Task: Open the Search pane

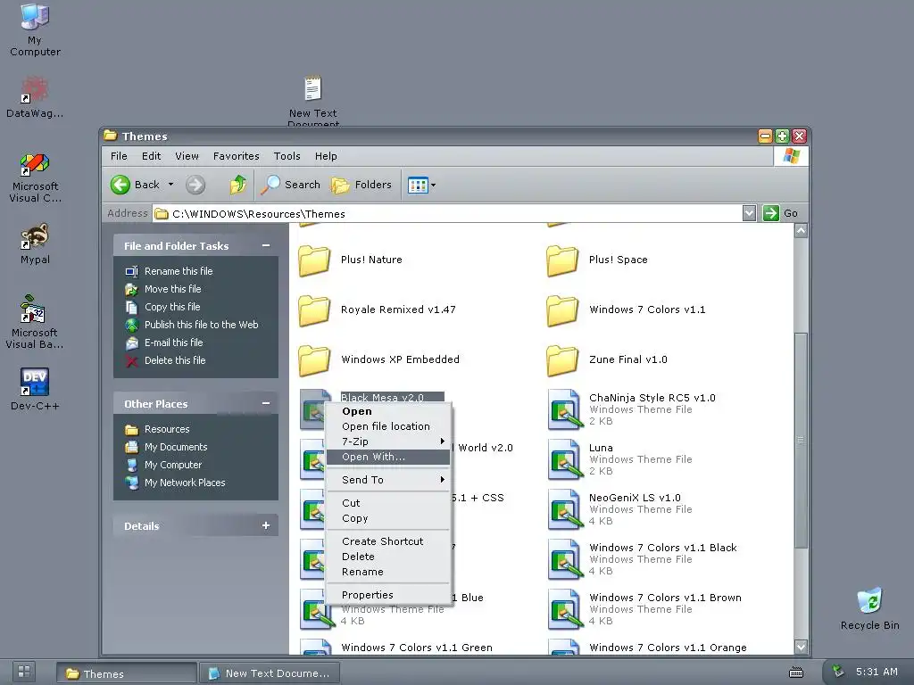Action: [x=290, y=185]
